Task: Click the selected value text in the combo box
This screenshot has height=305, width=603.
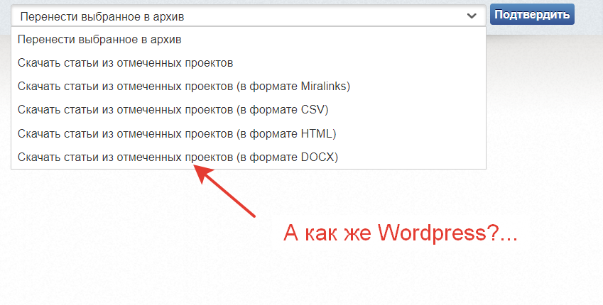Action: pos(107,16)
